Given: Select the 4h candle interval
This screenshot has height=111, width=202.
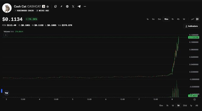Looking at the screenshot, I should [178, 19].
